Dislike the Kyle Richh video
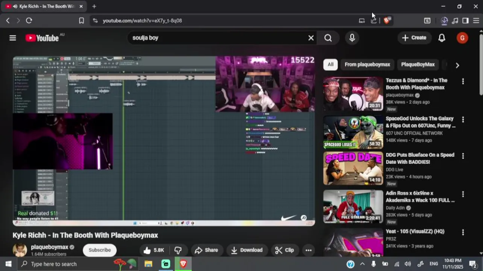Image resolution: width=483 pixels, height=271 pixels. pos(178,250)
